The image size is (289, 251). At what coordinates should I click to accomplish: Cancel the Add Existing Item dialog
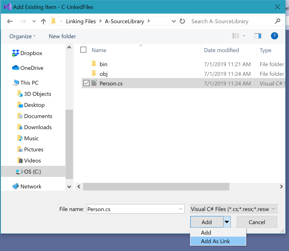(257, 222)
